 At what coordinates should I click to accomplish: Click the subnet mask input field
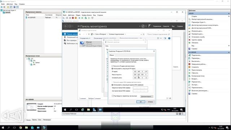point(140,75)
